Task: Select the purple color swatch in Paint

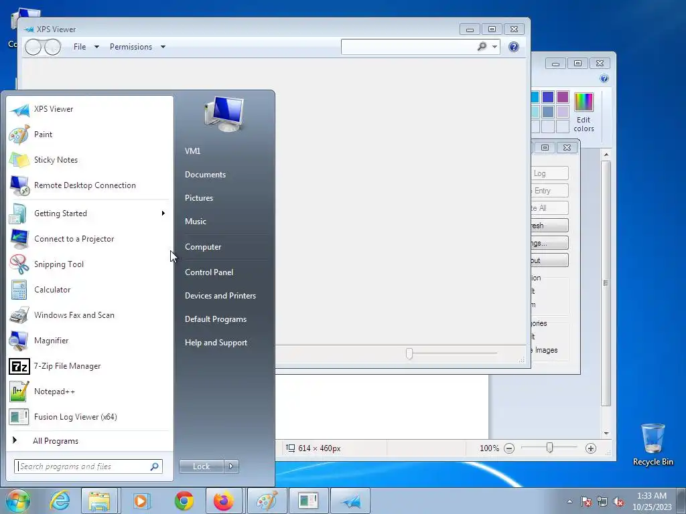Action: [x=563, y=97]
